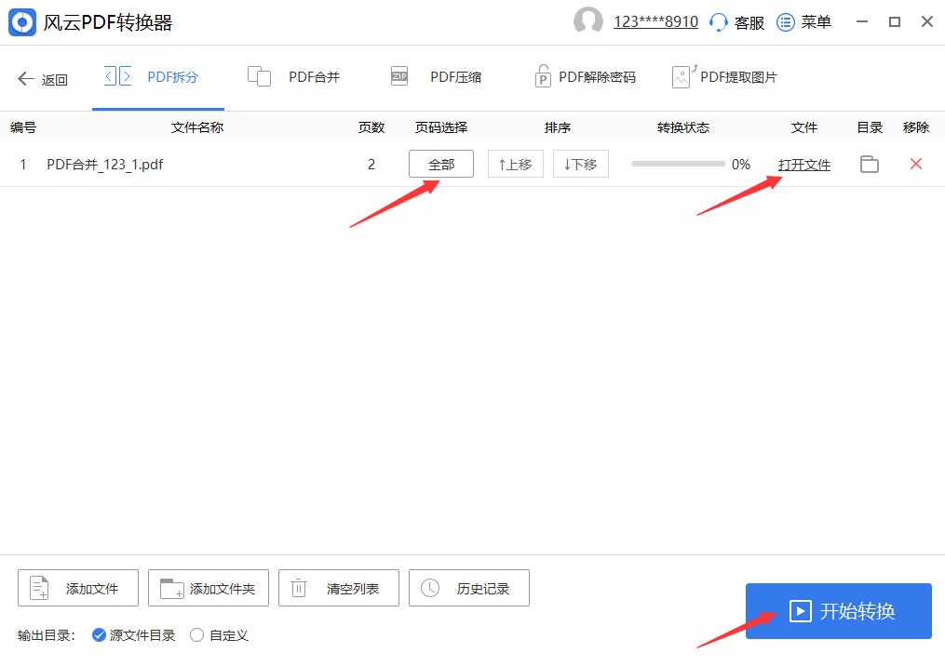This screenshot has width=945, height=666.
Task: Switch to the PDF提取图片 tab label
Action: pos(738,77)
